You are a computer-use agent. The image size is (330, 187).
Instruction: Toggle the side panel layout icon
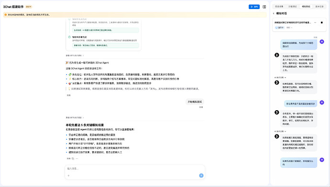coord(264,7)
